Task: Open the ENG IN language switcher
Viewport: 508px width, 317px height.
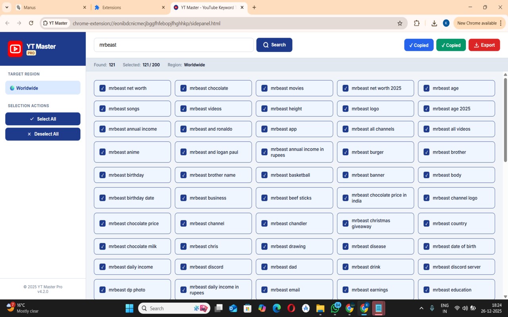Action: pos(444,308)
